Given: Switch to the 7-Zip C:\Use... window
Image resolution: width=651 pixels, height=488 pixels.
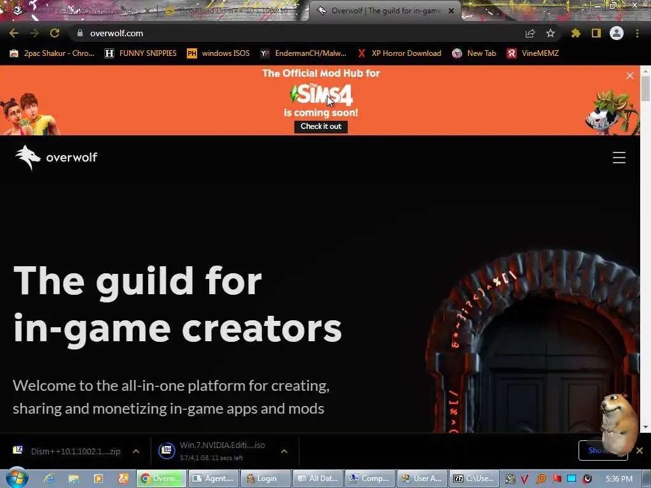Looking at the screenshot, I should coord(474,478).
